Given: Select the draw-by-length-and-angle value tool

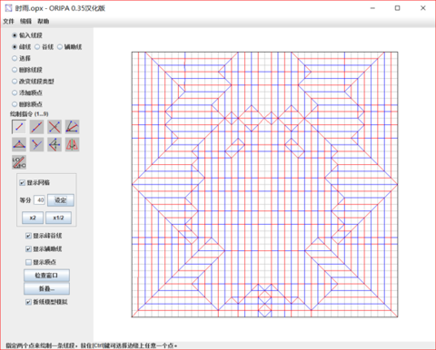Looking at the screenshot, I should pyautogui.click(x=19, y=162).
